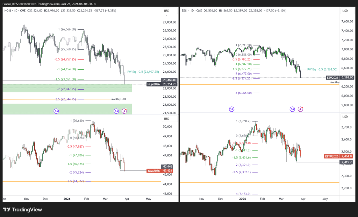The width and height of the screenshot is (358, 217).
Task: Open the lightning event icon on ES chart
Action: pos(300,109)
